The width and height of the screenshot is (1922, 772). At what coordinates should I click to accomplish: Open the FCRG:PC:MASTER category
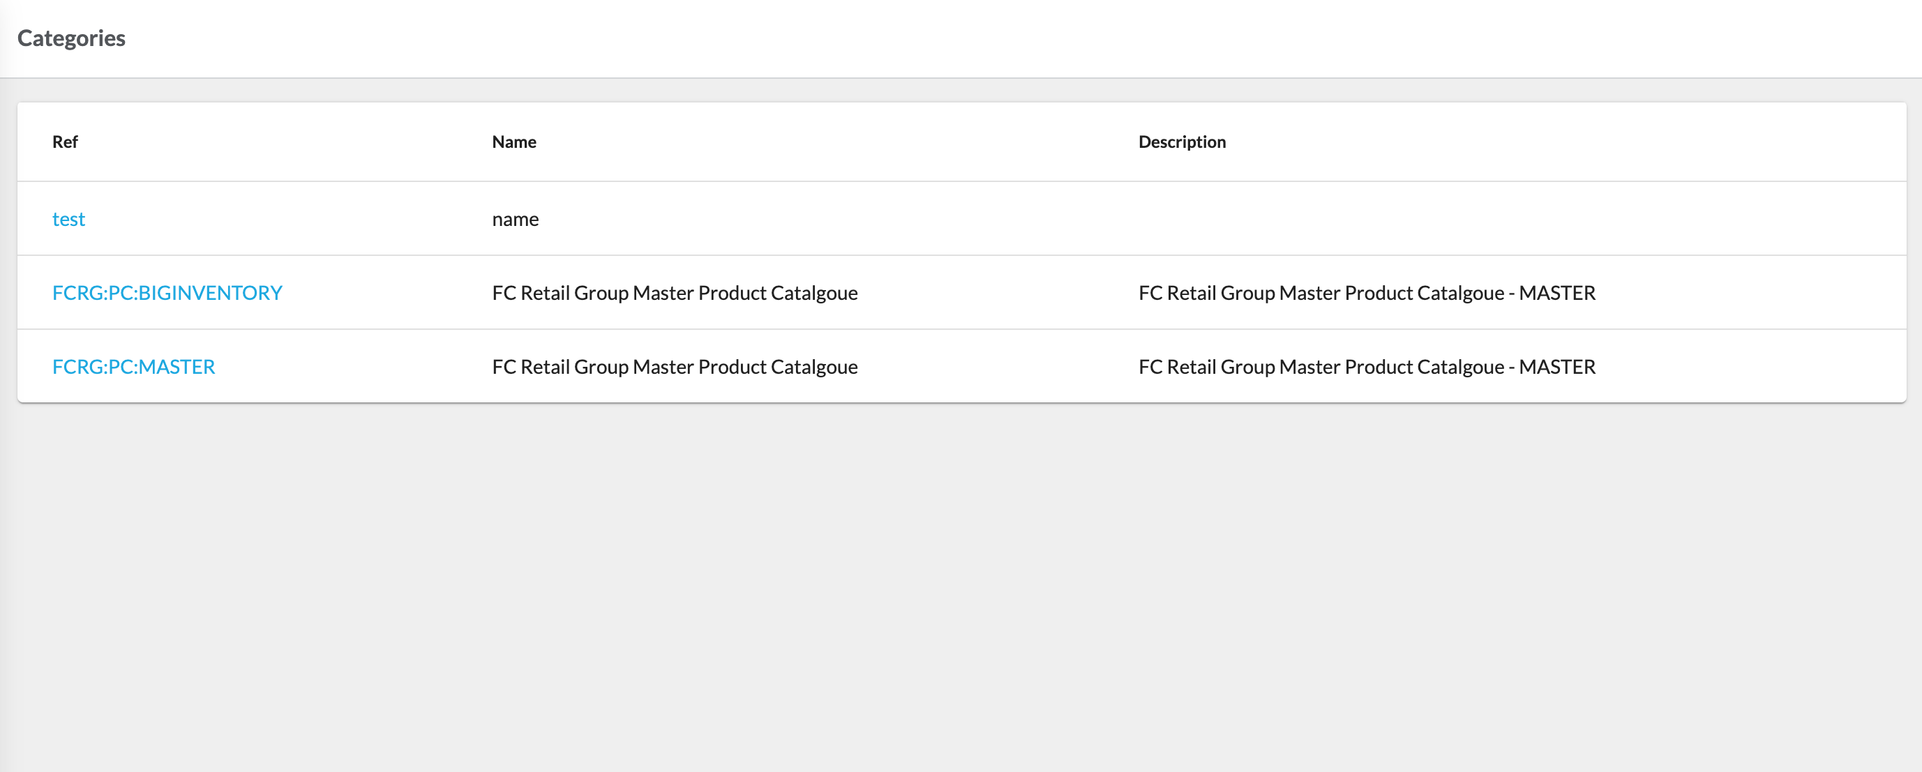pos(133,365)
